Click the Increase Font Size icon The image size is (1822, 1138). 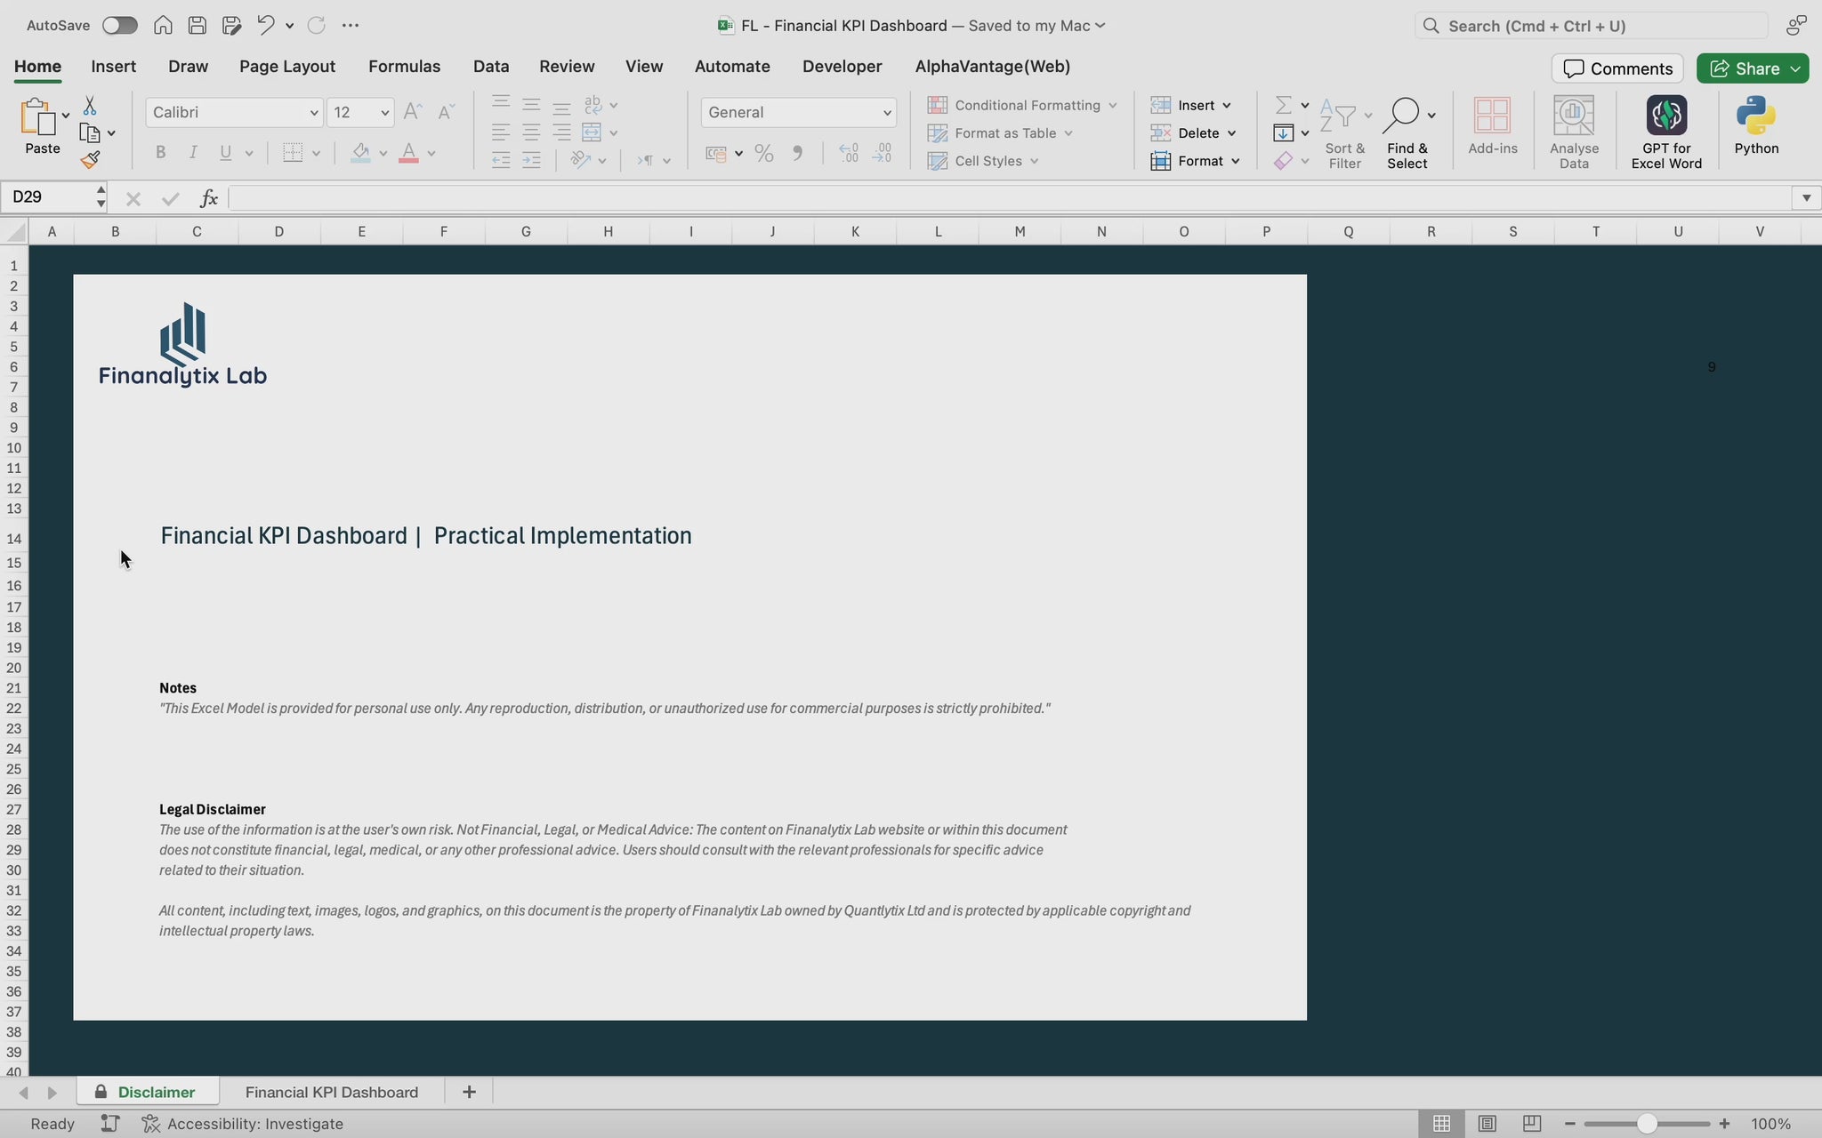pos(412,112)
